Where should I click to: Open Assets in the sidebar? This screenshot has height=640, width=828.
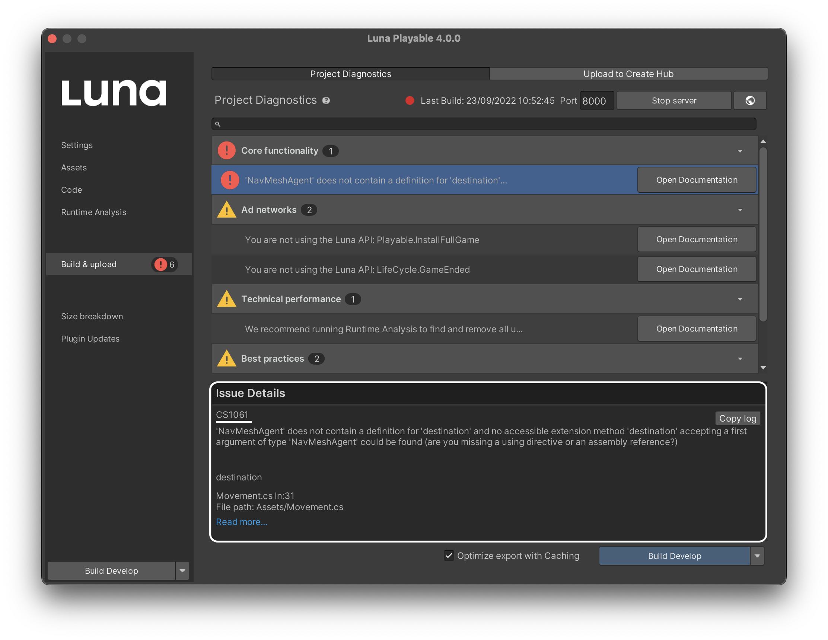coord(74,167)
